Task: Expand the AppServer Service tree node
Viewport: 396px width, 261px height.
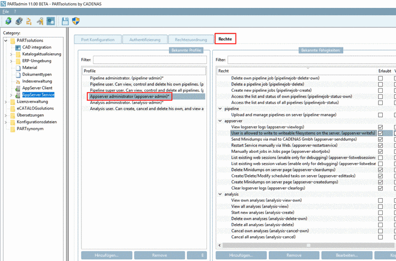Action: click(x=11, y=95)
